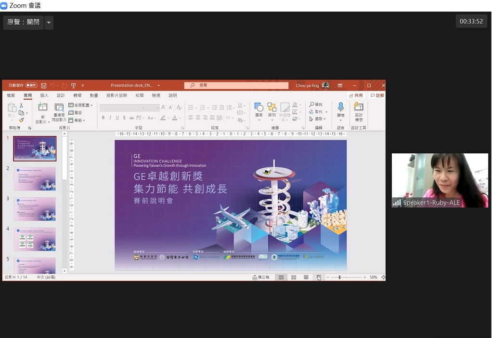The width and height of the screenshot is (492, 338).
Task: Click the Chou ya-ling account avatar
Action: (326, 85)
